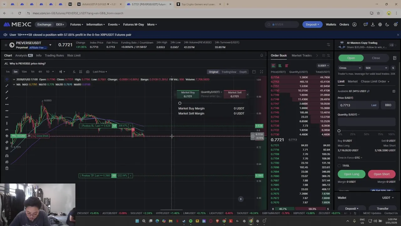Select the Depth chart view

click(243, 72)
